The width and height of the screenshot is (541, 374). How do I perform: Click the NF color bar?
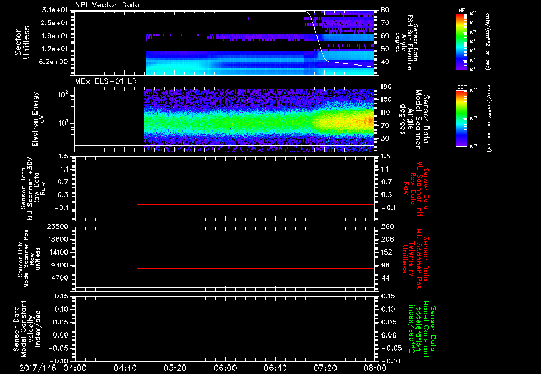pos(461,42)
